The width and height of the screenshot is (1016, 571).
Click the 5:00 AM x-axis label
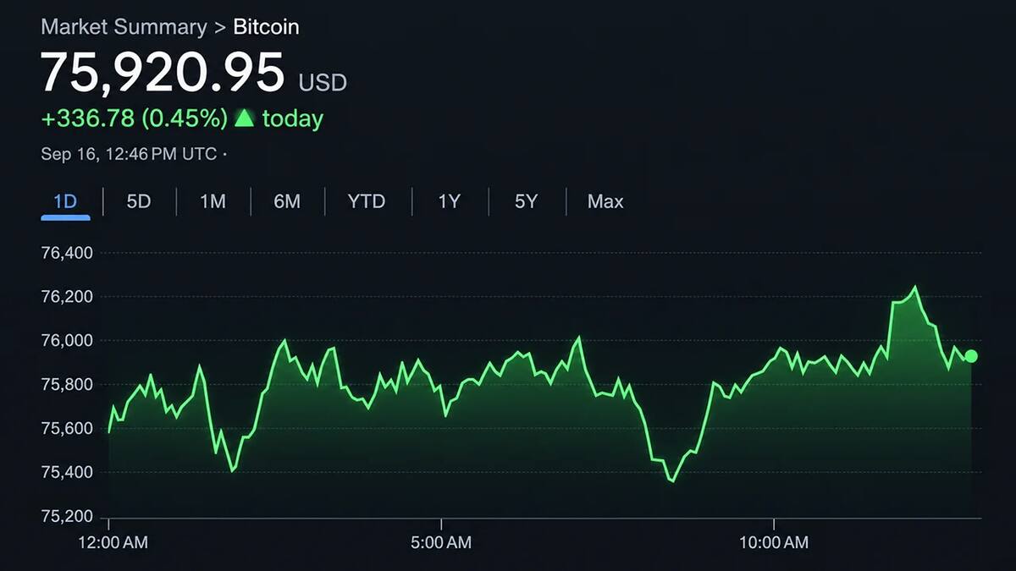pyautogui.click(x=441, y=543)
